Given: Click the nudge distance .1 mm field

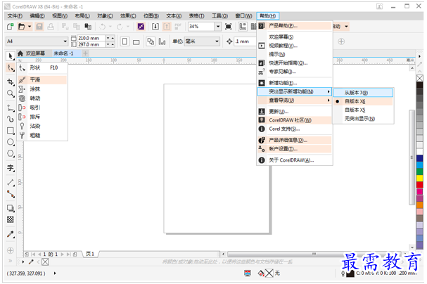Looking at the screenshot, I should click(x=245, y=41).
